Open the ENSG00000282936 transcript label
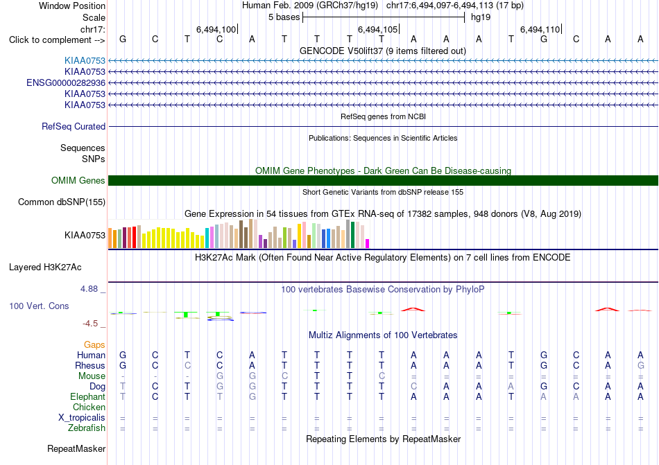 [66, 82]
